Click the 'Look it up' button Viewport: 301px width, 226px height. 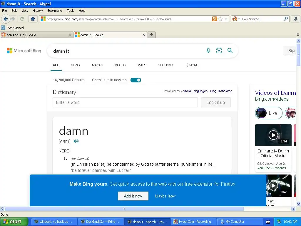(215, 102)
